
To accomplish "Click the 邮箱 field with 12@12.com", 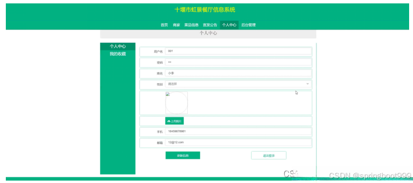I will (x=238, y=142).
